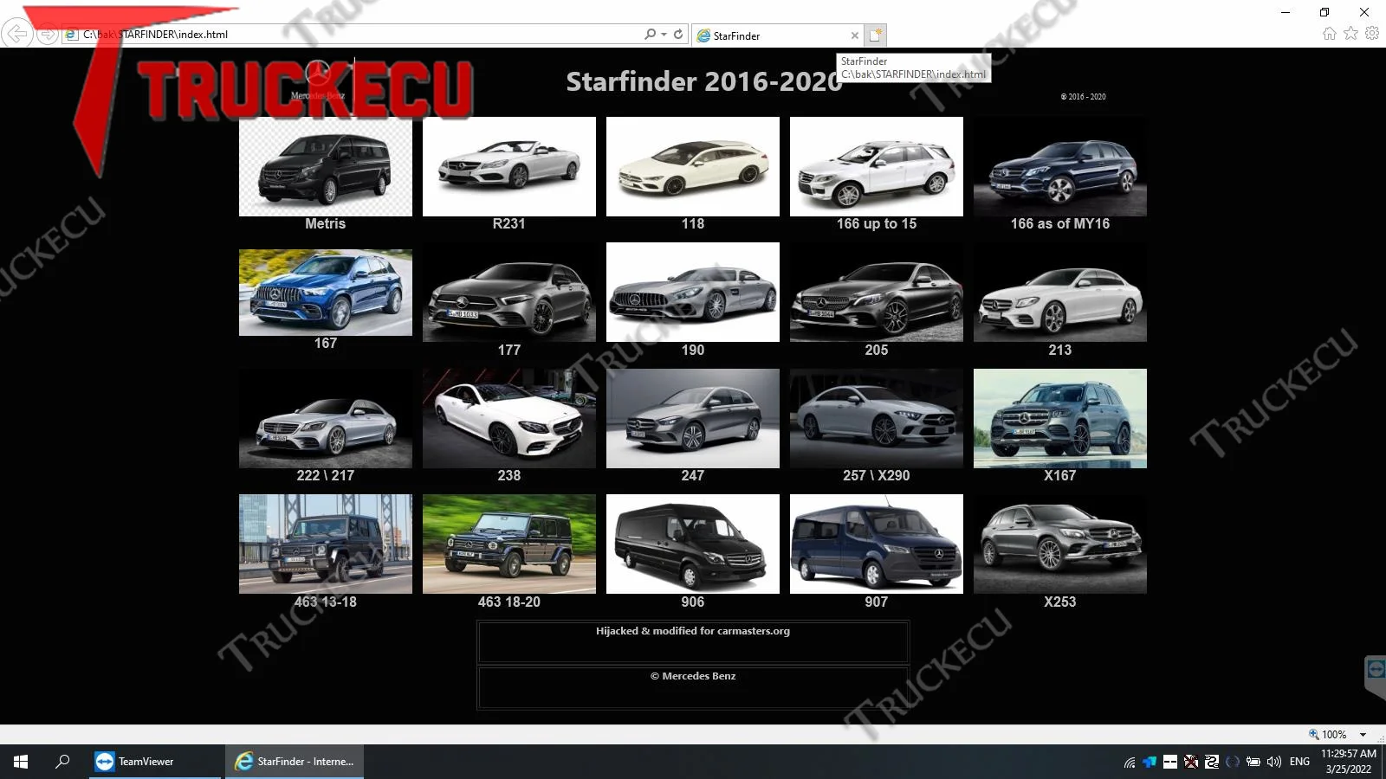
Task: Select the R231 convertible image
Action: pos(509,166)
